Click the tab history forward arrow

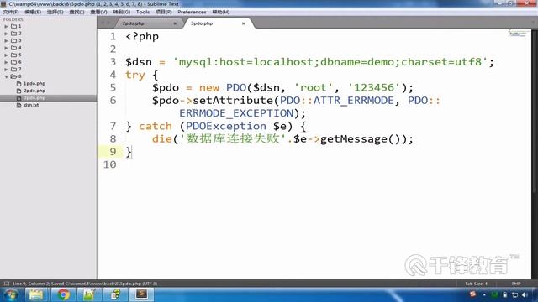(x=109, y=23)
